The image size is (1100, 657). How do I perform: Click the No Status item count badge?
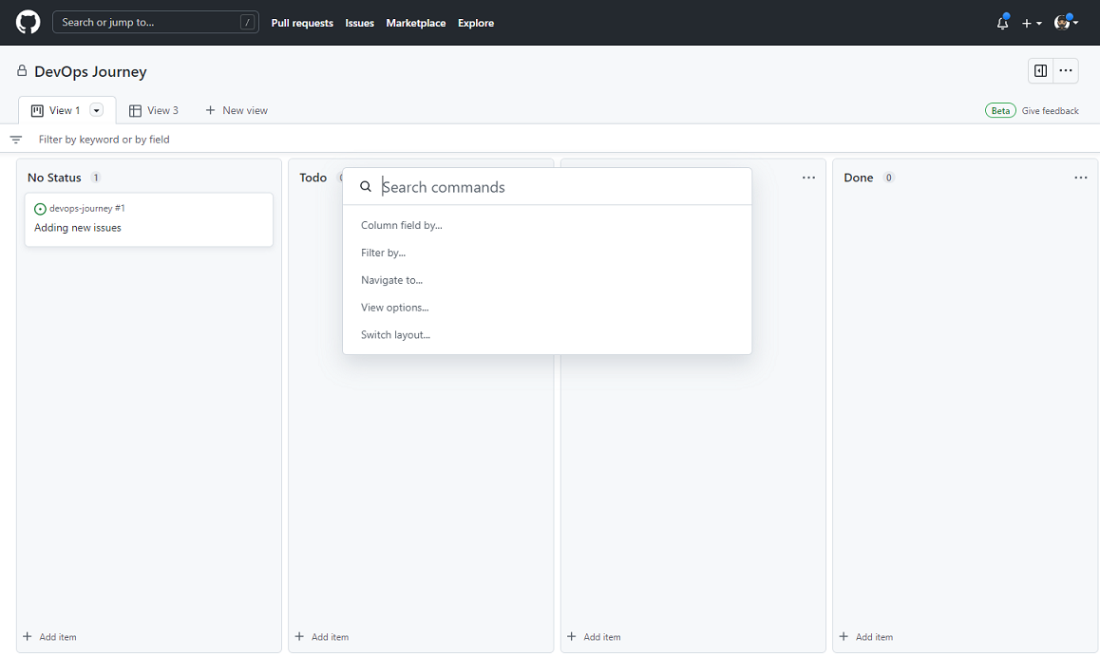click(x=96, y=178)
